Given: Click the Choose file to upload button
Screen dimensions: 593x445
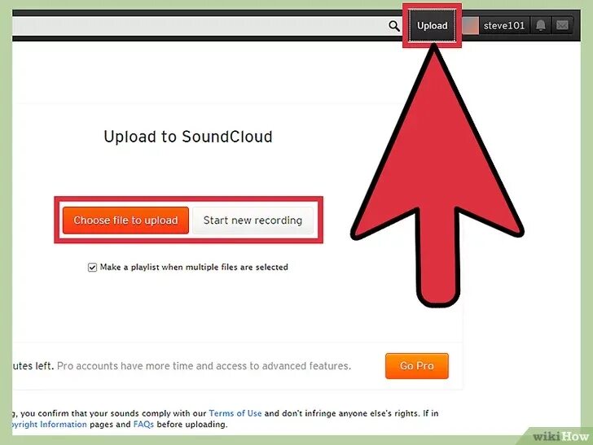Looking at the screenshot, I should pos(125,220).
